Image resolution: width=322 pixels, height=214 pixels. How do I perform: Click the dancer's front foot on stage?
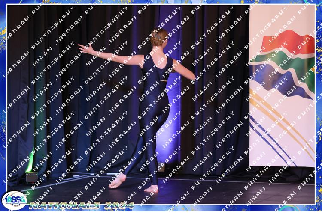click(x=151, y=188)
